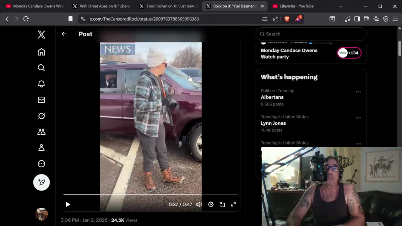The image size is (402, 226).
Task: Close the Rock on X tab
Action: 262,6
